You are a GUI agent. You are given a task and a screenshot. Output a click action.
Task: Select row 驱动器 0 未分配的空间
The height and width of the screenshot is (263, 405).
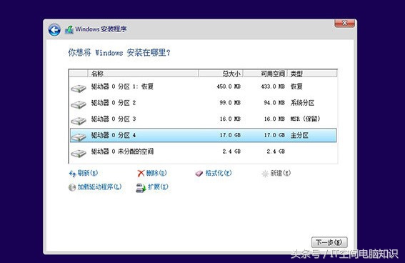pyautogui.click(x=204, y=152)
